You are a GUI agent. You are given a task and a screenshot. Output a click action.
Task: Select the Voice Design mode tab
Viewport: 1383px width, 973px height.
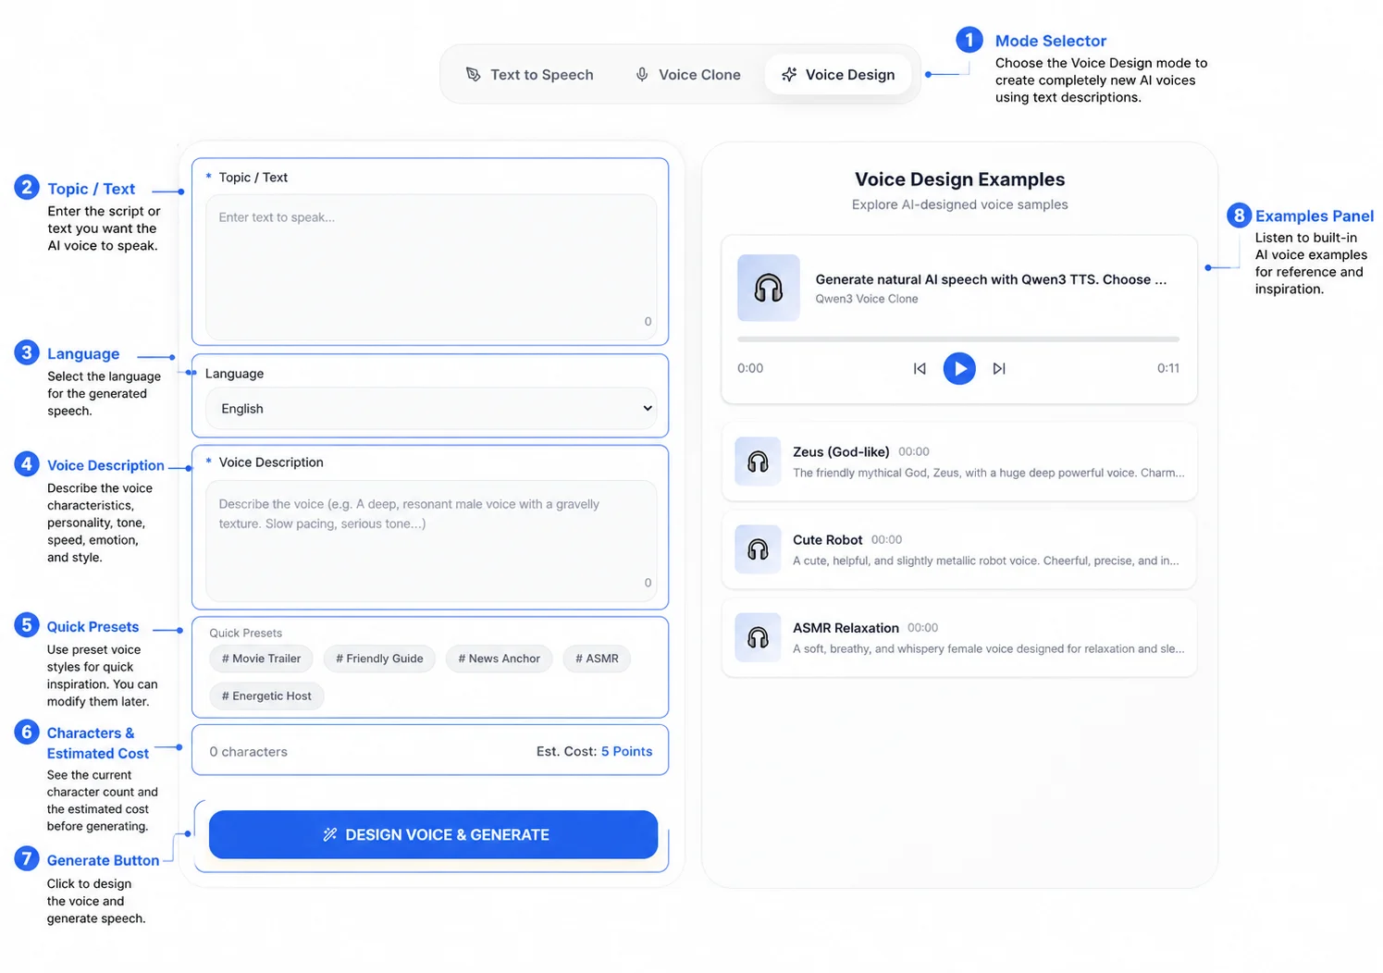(x=838, y=75)
